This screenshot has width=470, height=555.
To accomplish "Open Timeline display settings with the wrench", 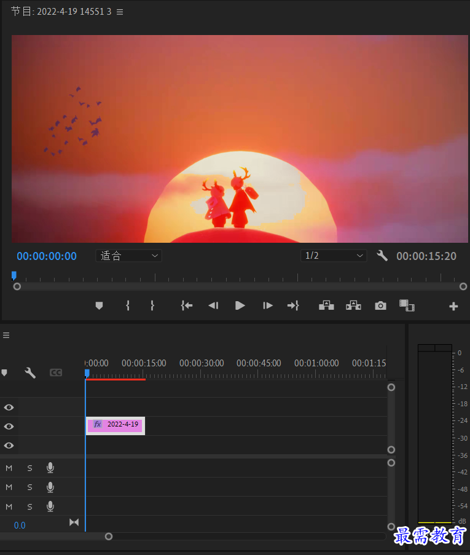I will click(30, 372).
